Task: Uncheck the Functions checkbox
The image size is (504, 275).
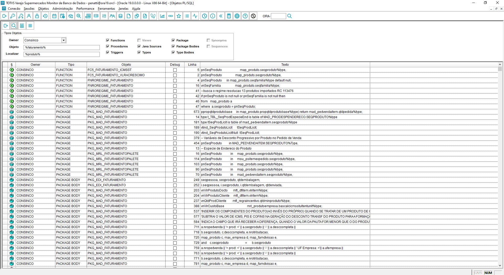Action: point(108,40)
